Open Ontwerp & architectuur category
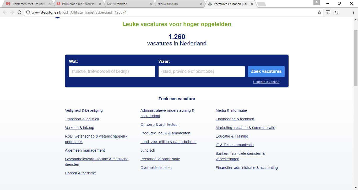358x190 pixels. pyautogui.click(x=160, y=124)
